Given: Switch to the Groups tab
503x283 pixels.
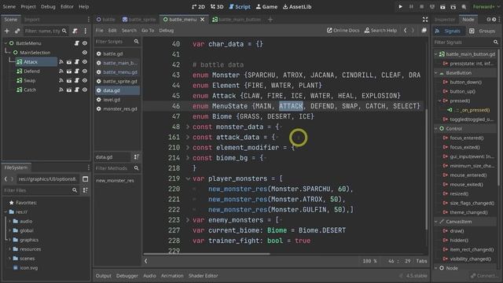Looking at the screenshot, I should (483, 31).
